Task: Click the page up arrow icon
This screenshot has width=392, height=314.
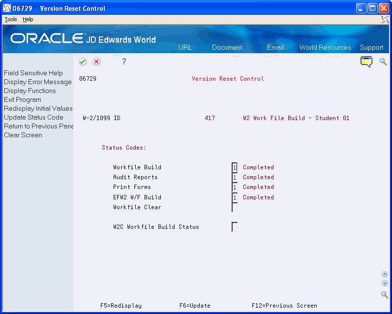Action: 385,274
